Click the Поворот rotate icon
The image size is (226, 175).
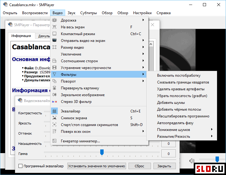[54, 81]
